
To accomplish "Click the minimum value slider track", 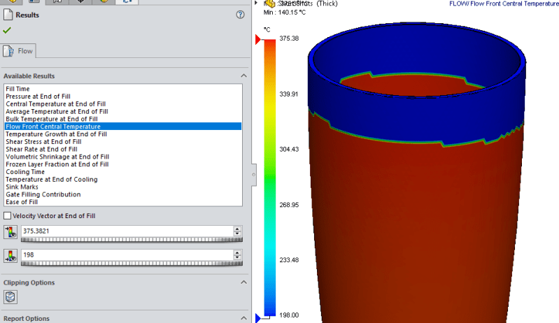I will [x=132, y=264].
